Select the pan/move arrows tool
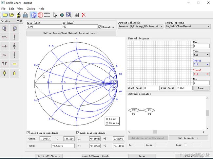The height and width of the screenshot is (159, 213). [62, 15]
